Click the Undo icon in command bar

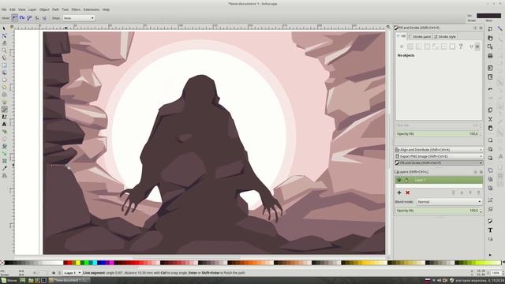tap(490, 89)
